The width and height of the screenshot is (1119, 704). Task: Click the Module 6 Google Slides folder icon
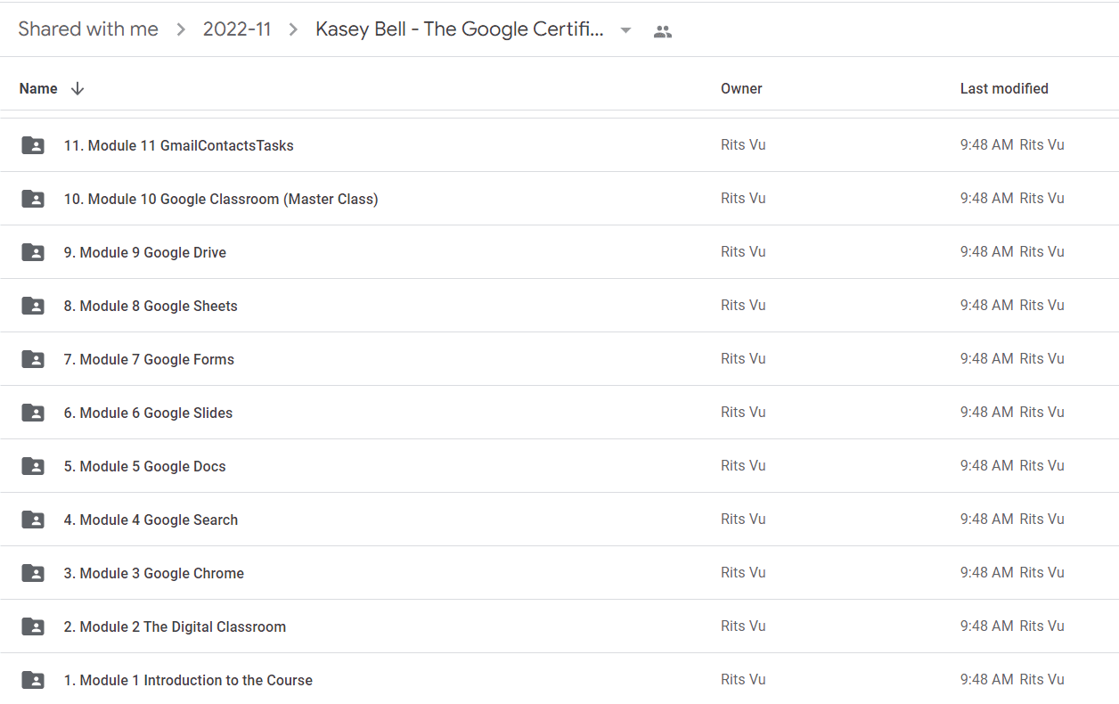33,413
